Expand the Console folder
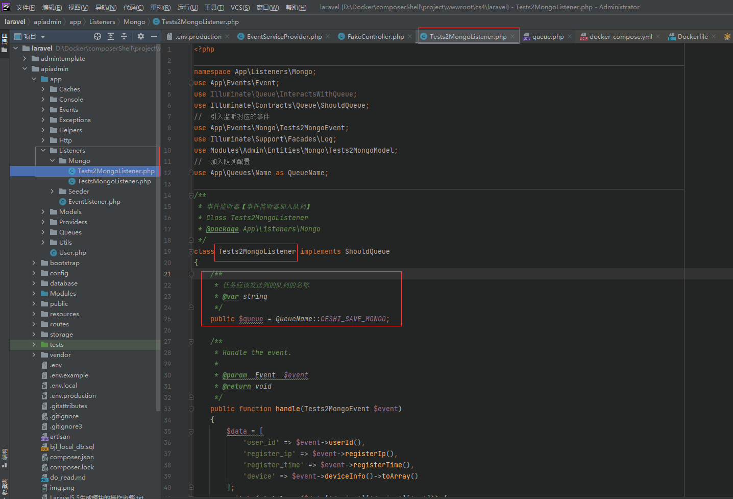 pyautogui.click(x=43, y=100)
